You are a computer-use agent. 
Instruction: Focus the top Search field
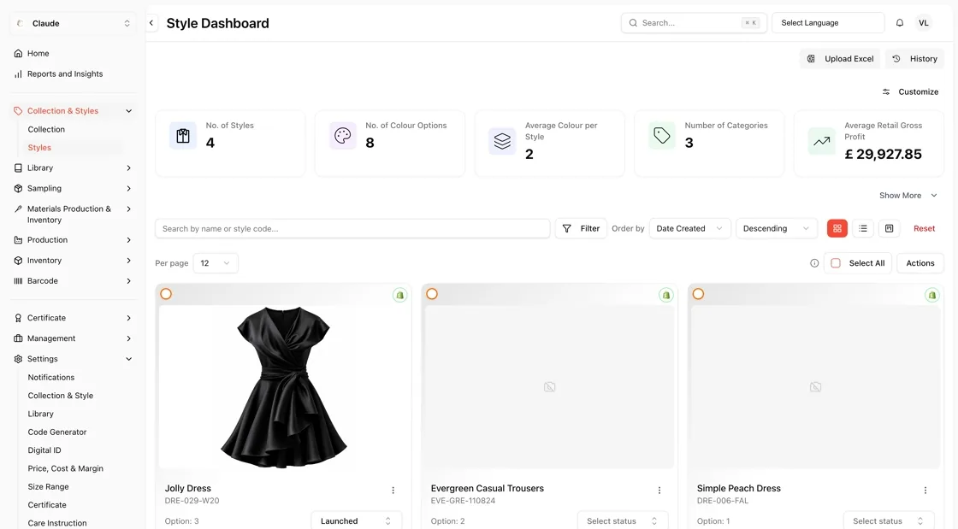tap(694, 23)
